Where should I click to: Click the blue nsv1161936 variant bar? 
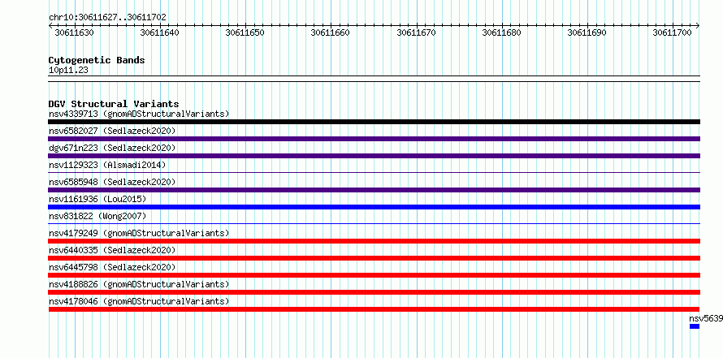[x=374, y=207]
